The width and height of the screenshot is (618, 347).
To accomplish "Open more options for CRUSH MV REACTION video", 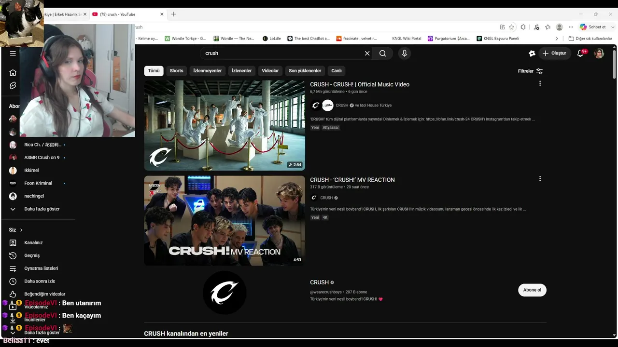I will tap(540, 179).
